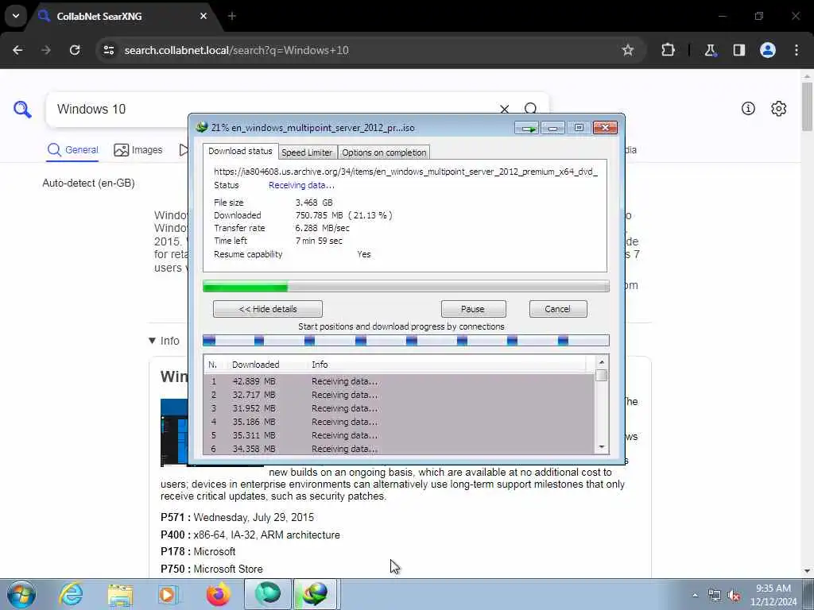
Task: Select connection row 4 with 35.186 MB
Action: 399,422
